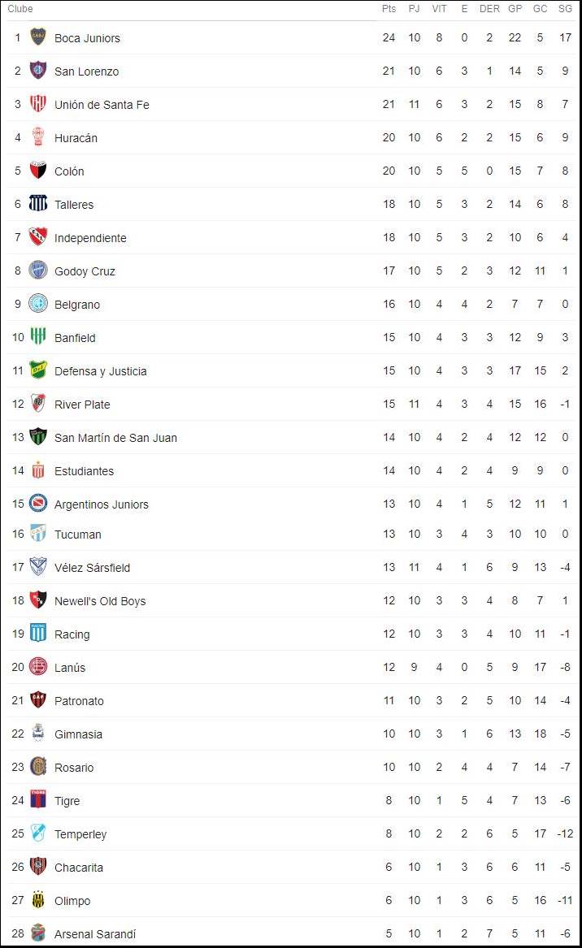Click the Boca Juniors club crest
The image size is (582, 948).
pos(37,37)
